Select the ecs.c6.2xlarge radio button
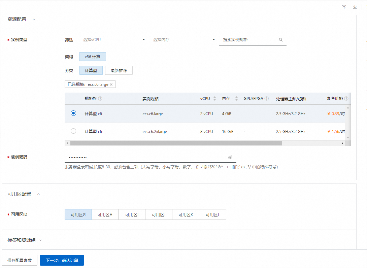Viewport: 367px width, 268px height. pos(73,131)
